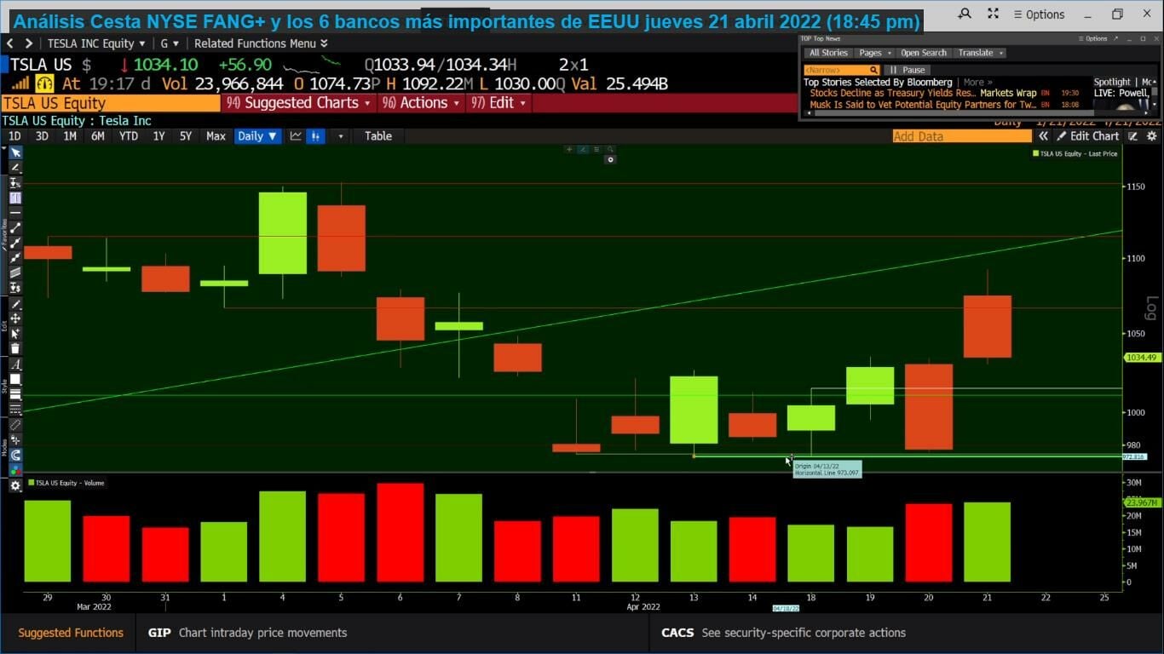Select the percent change measure tool
Viewport: 1164px width, 654px height.
coord(15,183)
